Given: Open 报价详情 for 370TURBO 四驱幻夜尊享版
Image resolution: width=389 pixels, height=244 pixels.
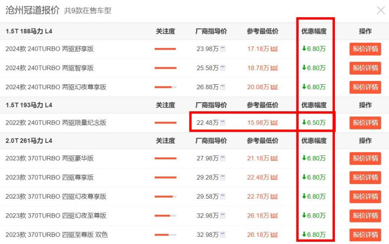Looking at the screenshot, I should click(365, 196).
